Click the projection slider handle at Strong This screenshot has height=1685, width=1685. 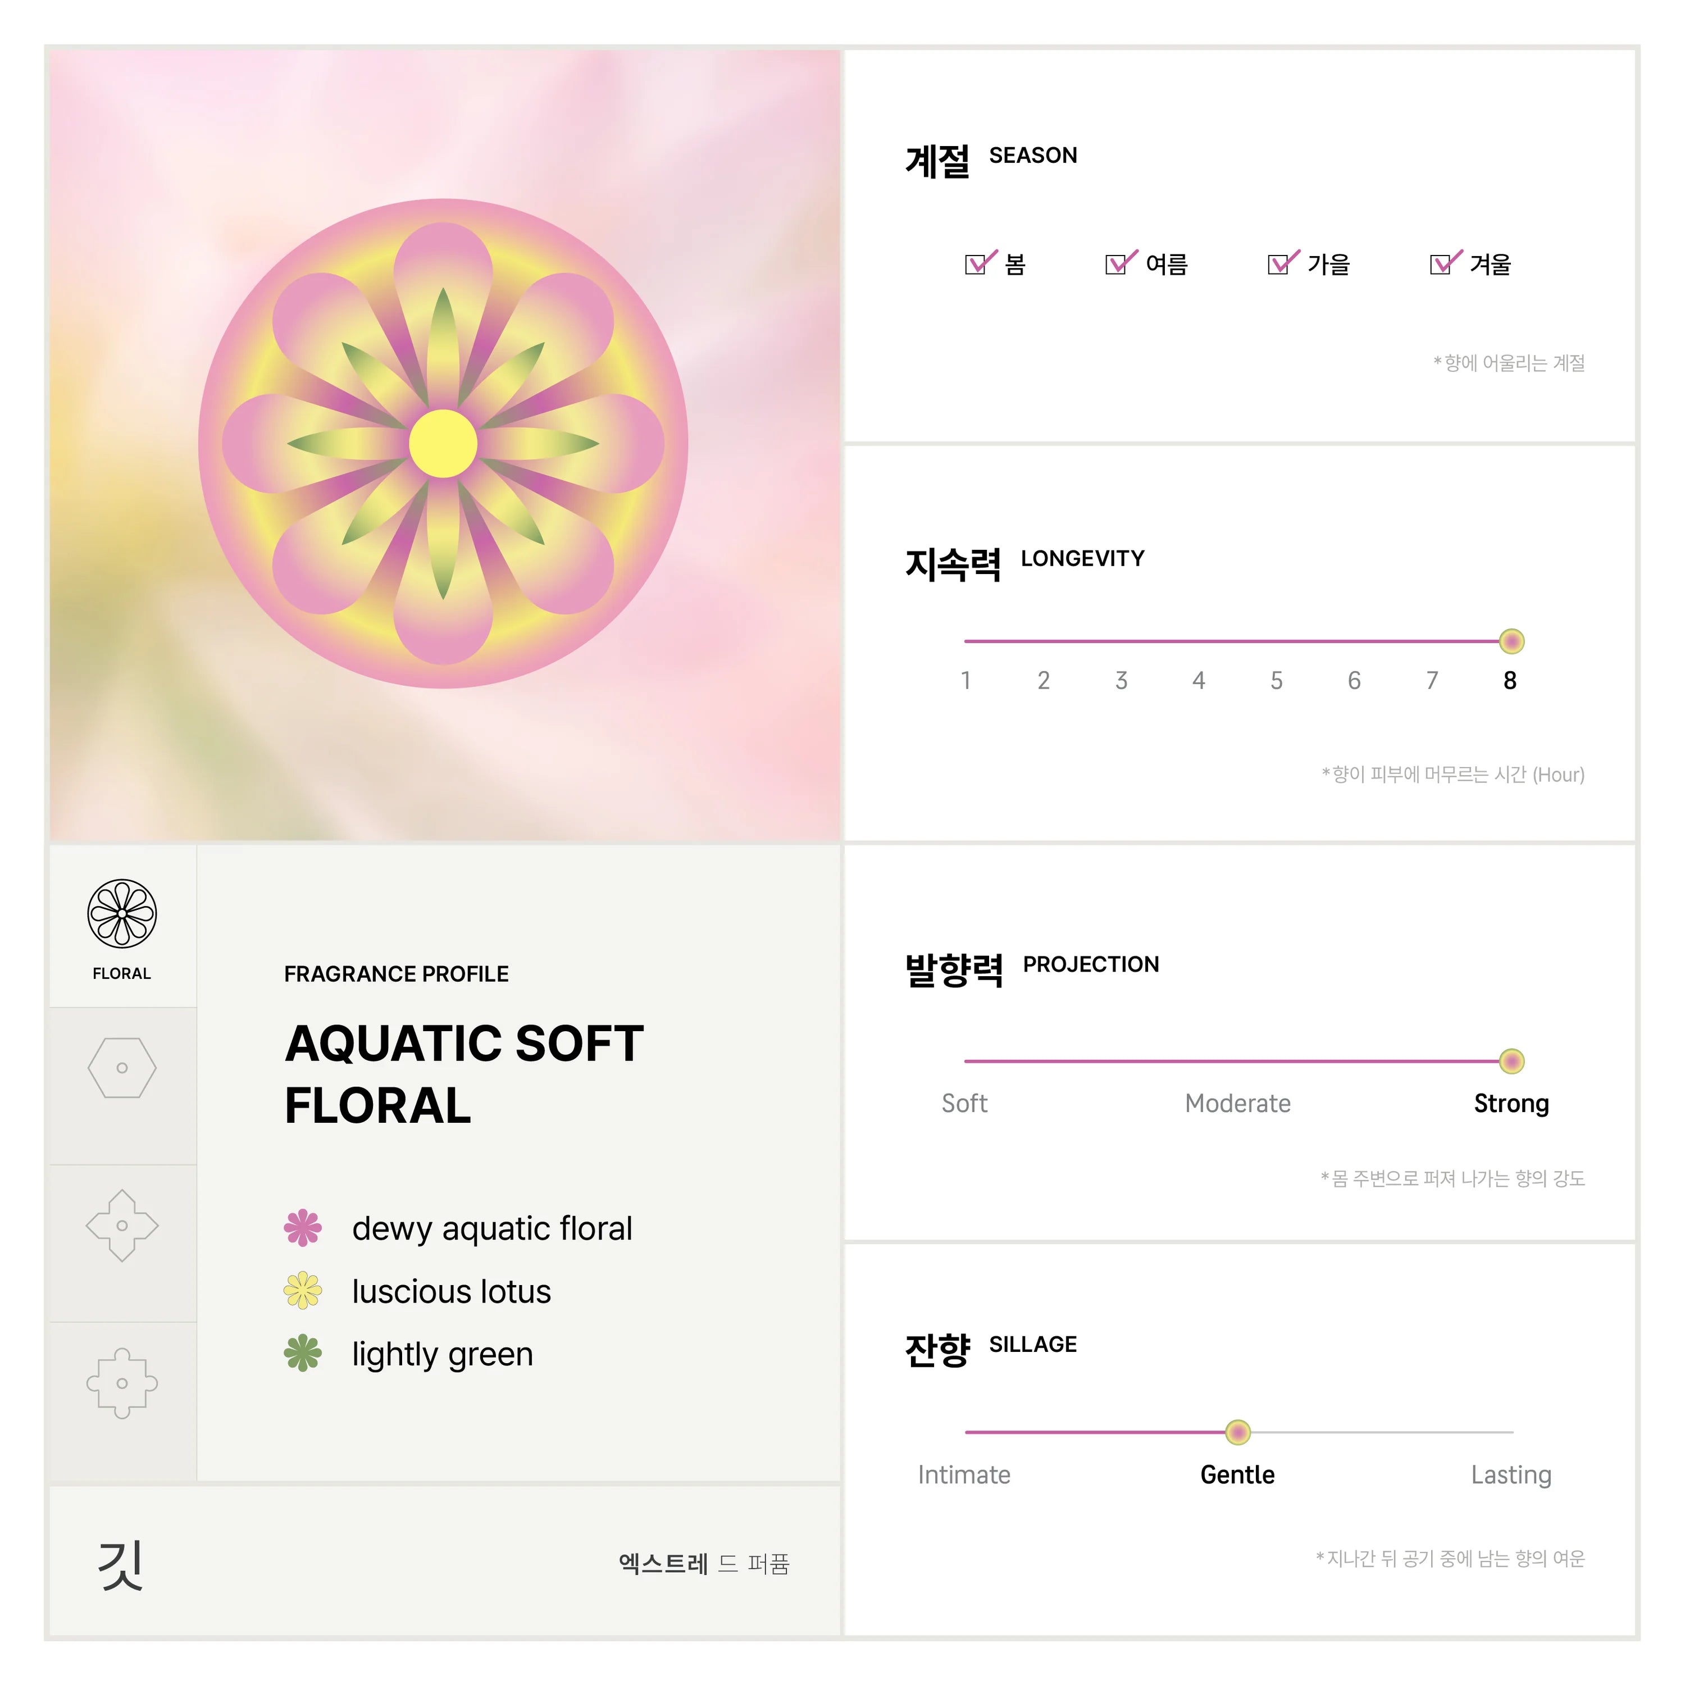pos(1511,1062)
